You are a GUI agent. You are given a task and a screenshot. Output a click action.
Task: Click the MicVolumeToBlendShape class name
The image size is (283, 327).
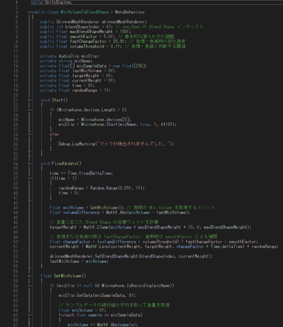[x=85, y=12]
